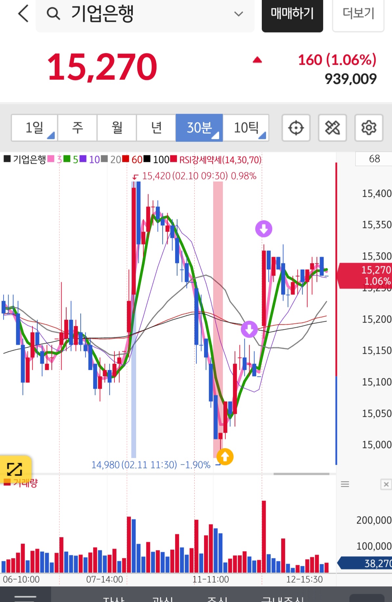Select the 1일 daily chart tab
392x602 pixels.
(x=34, y=128)
